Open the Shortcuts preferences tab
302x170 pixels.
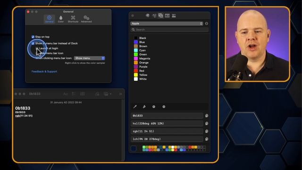[x=73, y=19]
